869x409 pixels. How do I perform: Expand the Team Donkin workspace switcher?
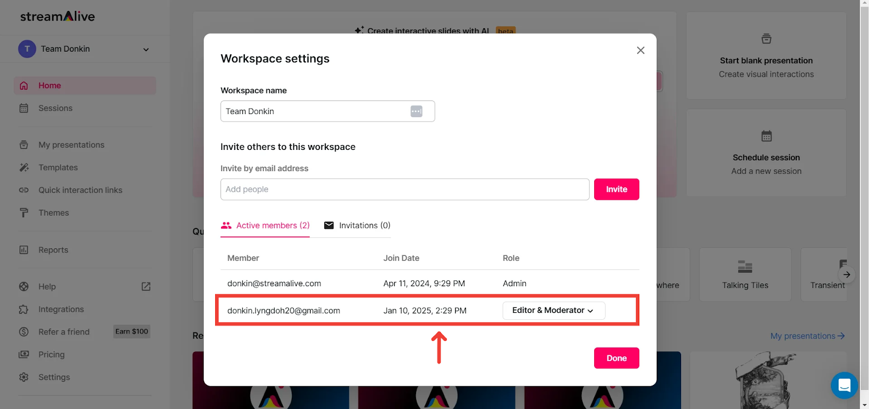point(146,49)
